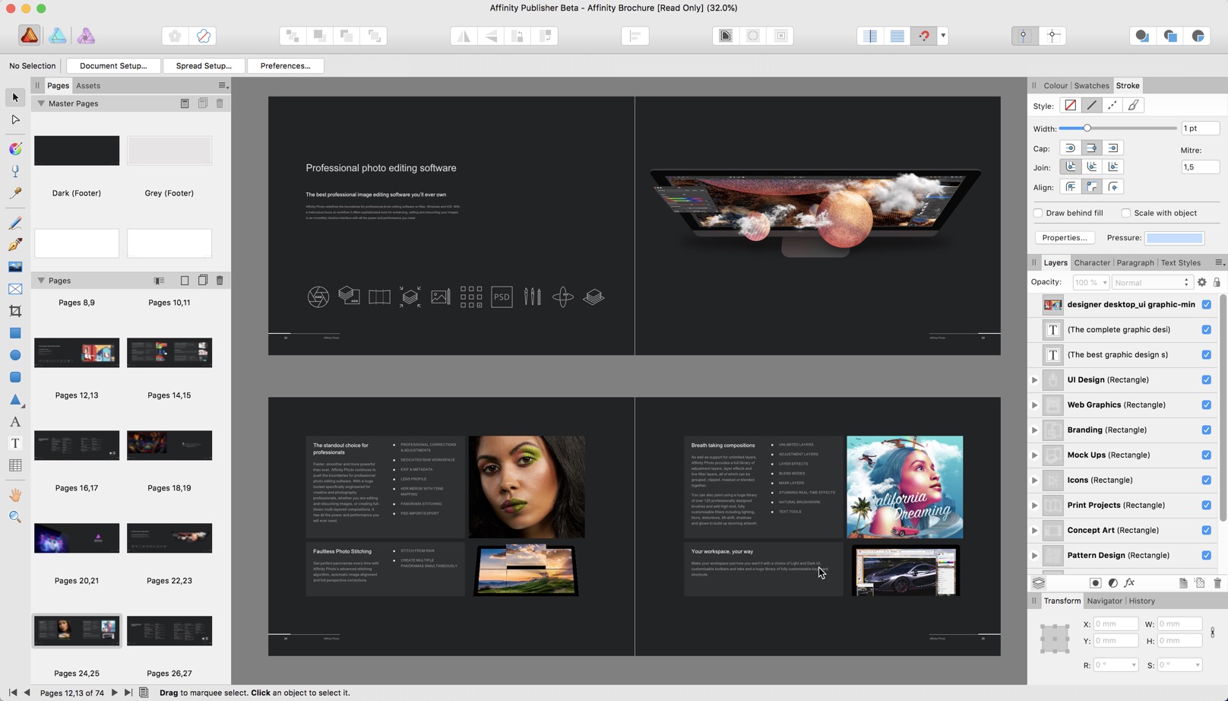This screenshot has height=701, width=1228.
Task: Click Flip Horizontal toolbar icon
Action: 464,36
